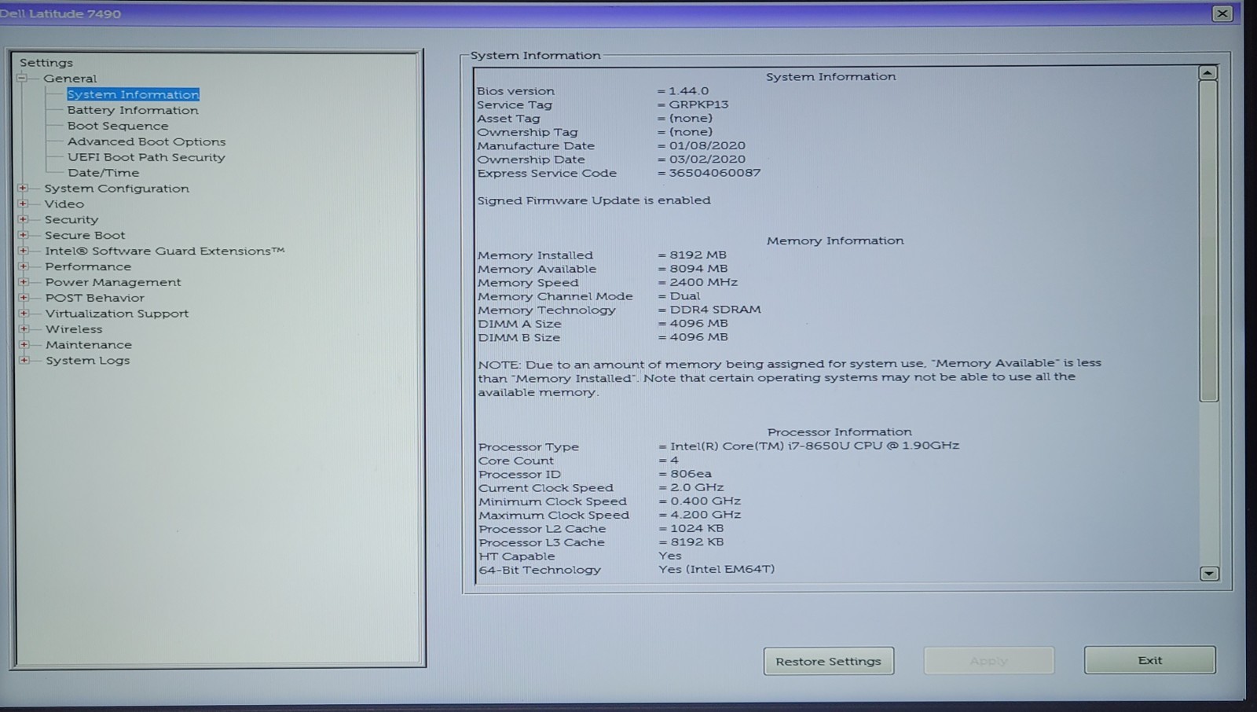This screenshot has width=1257, height=712.
Task: Click the 'Ownership Tag' label
Action: pyautogui.click(x=527, y=132)
